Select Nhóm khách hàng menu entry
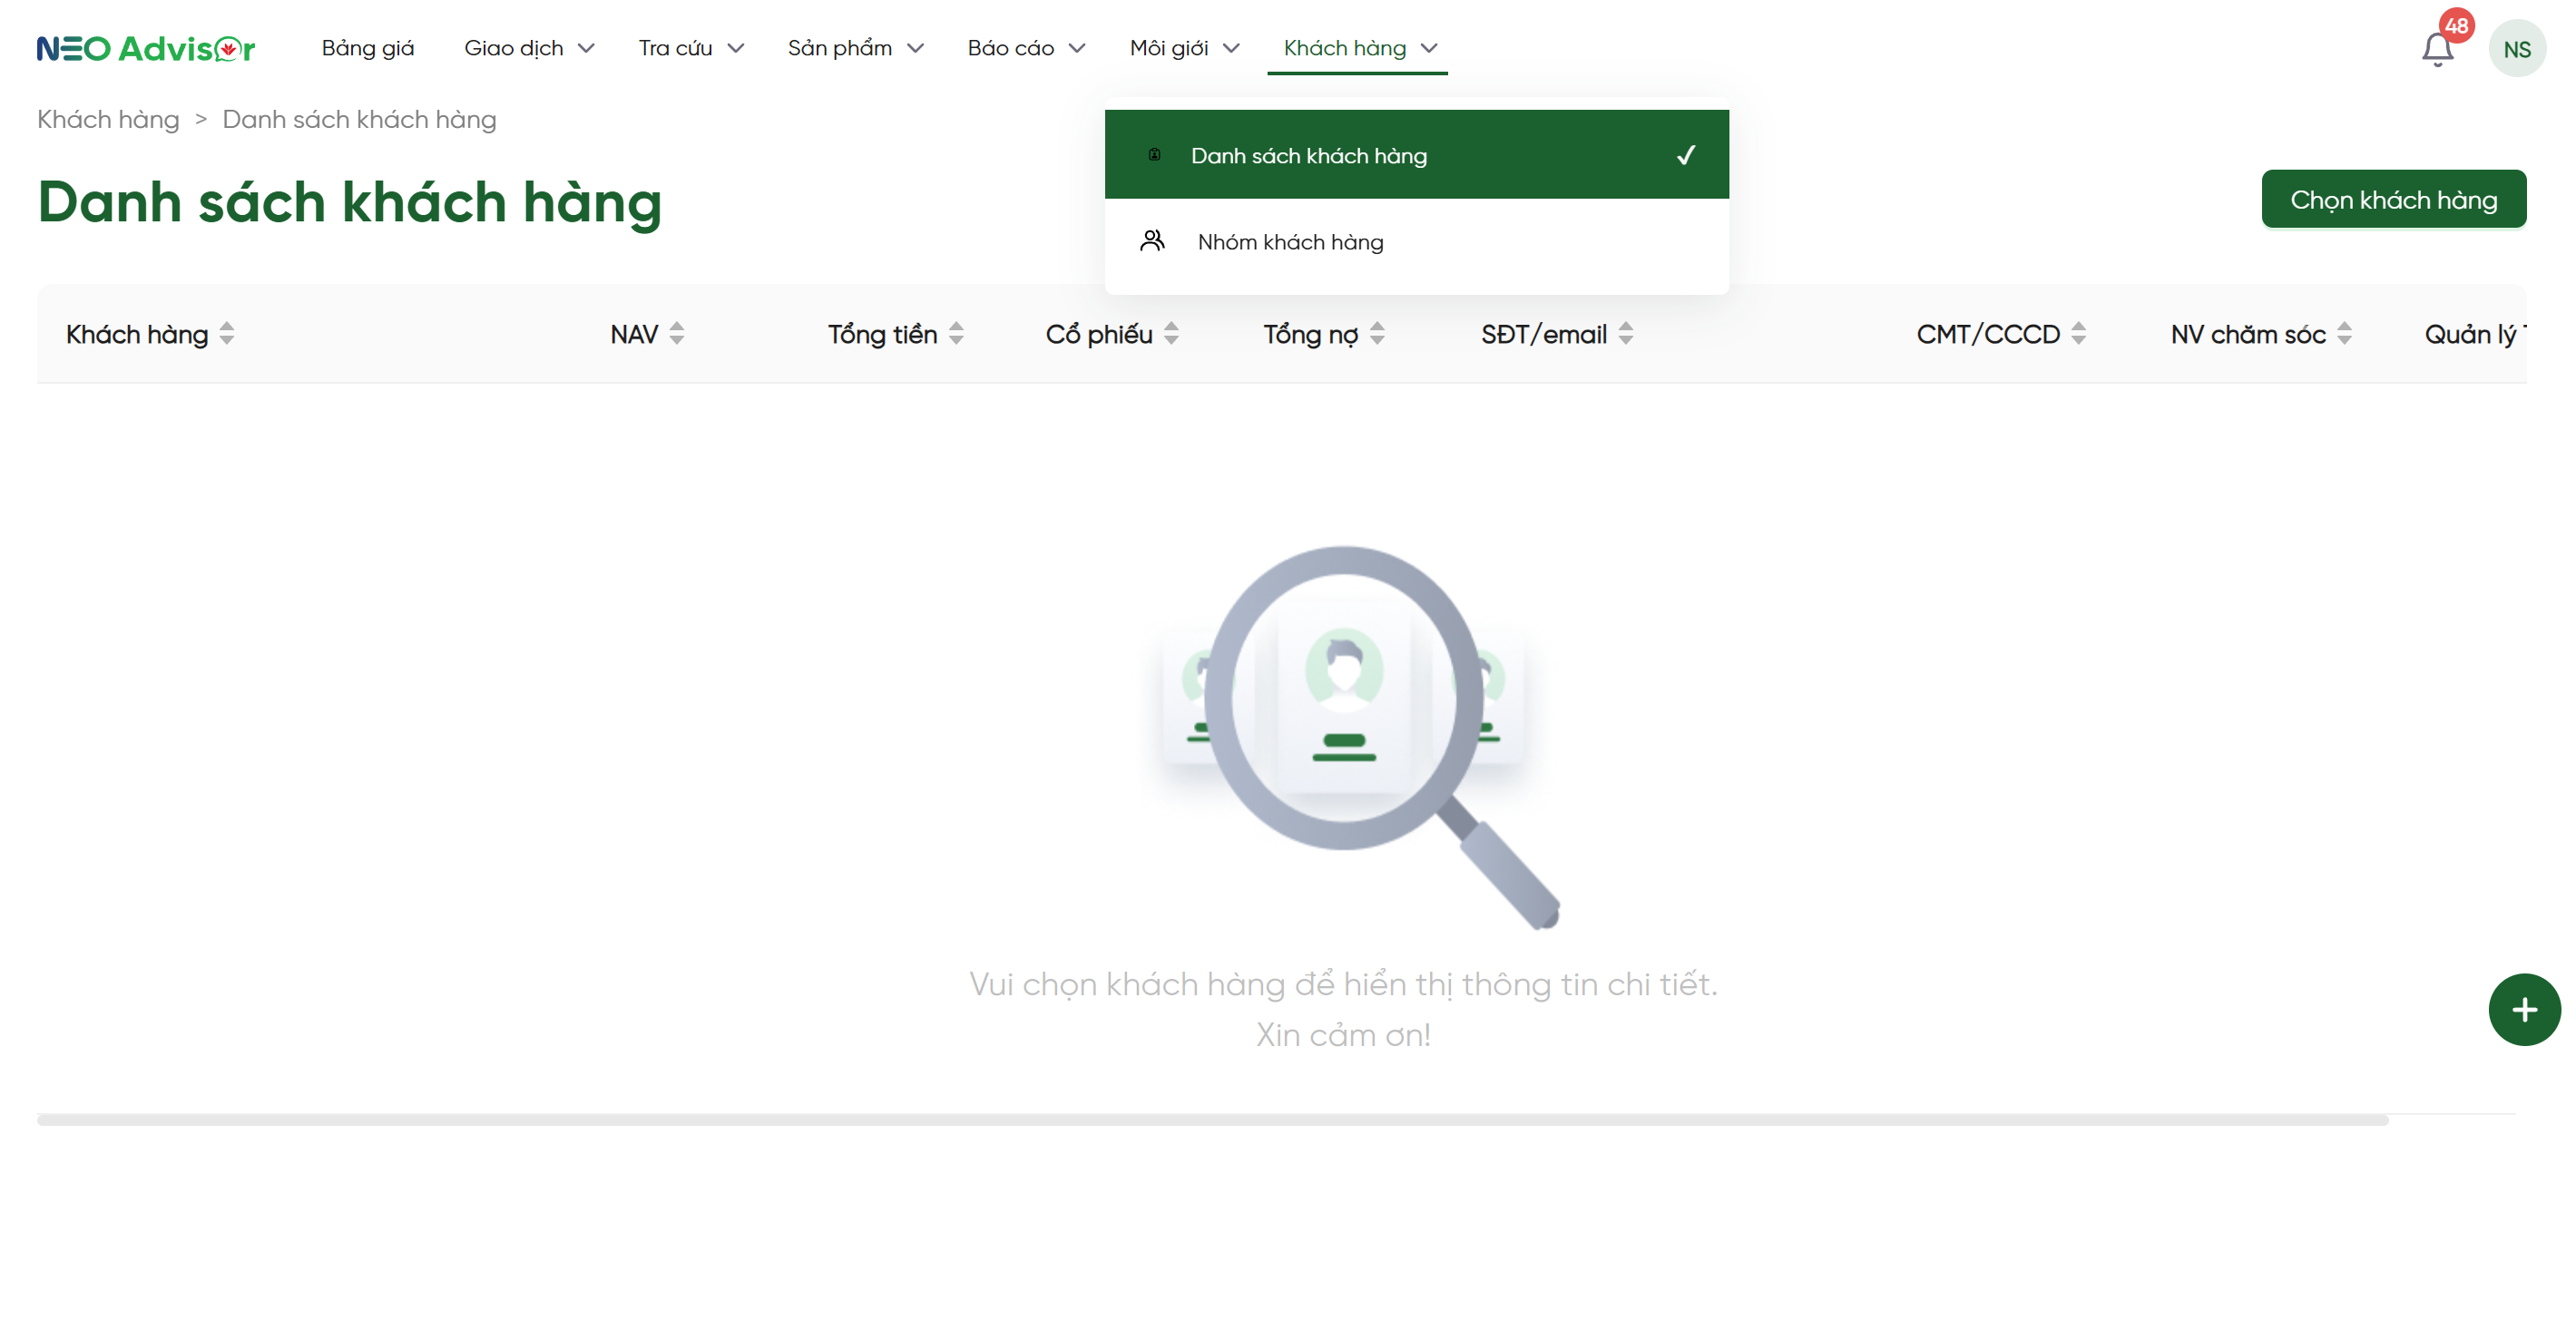The width and height of the screenshot is (2576, 1330). tap(1290, 242)
